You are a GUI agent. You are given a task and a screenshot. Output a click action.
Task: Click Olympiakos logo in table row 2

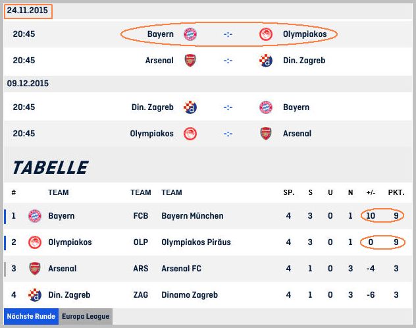tap(35, 242)
